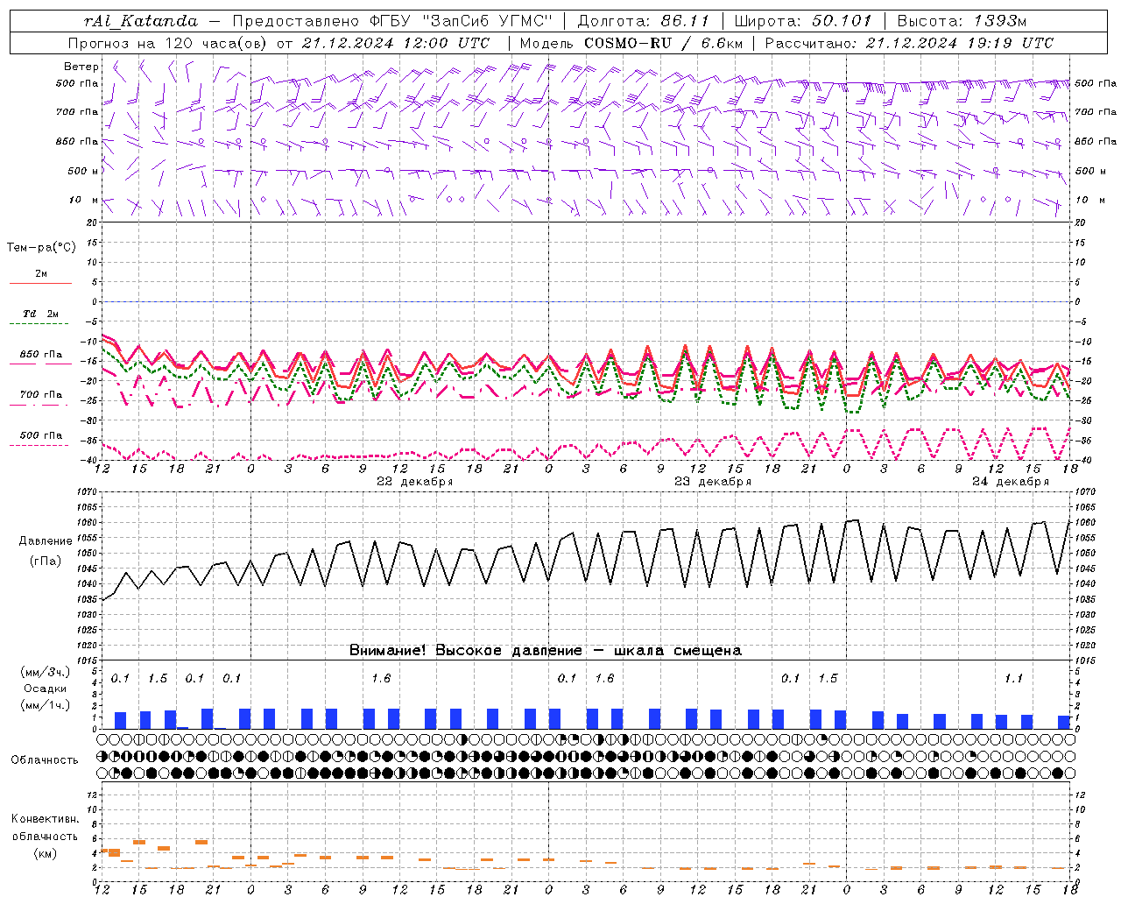
Task: Click the 10 м wind level label on left
Action: 84,200
